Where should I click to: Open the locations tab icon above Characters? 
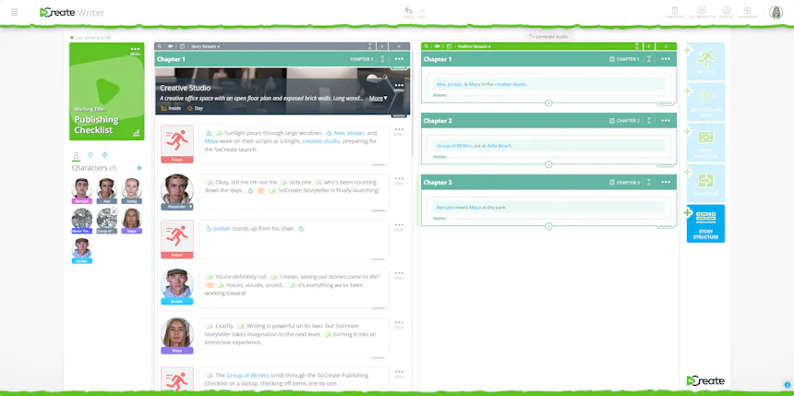click(x=90, y=155)
